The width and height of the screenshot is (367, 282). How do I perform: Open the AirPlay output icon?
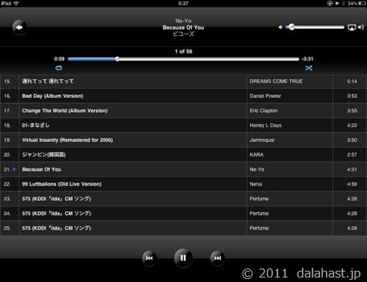click(351, 27)
